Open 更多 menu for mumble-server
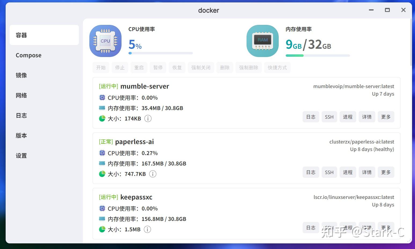This screenshot has width=415, height=249. point(386,116)
